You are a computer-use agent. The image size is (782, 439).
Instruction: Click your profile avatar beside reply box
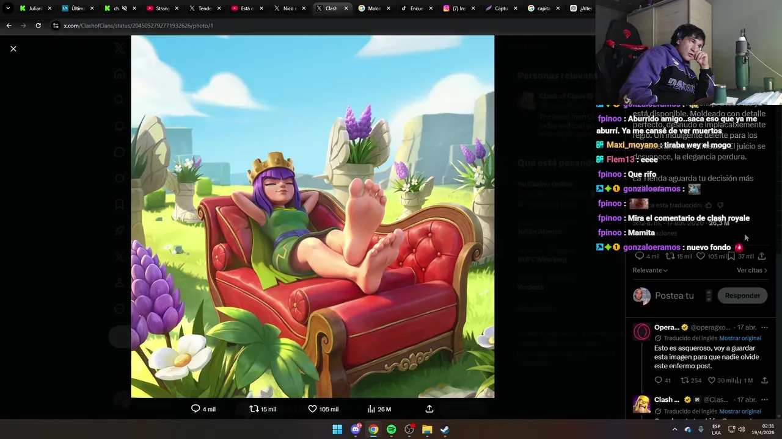(641, 296)
